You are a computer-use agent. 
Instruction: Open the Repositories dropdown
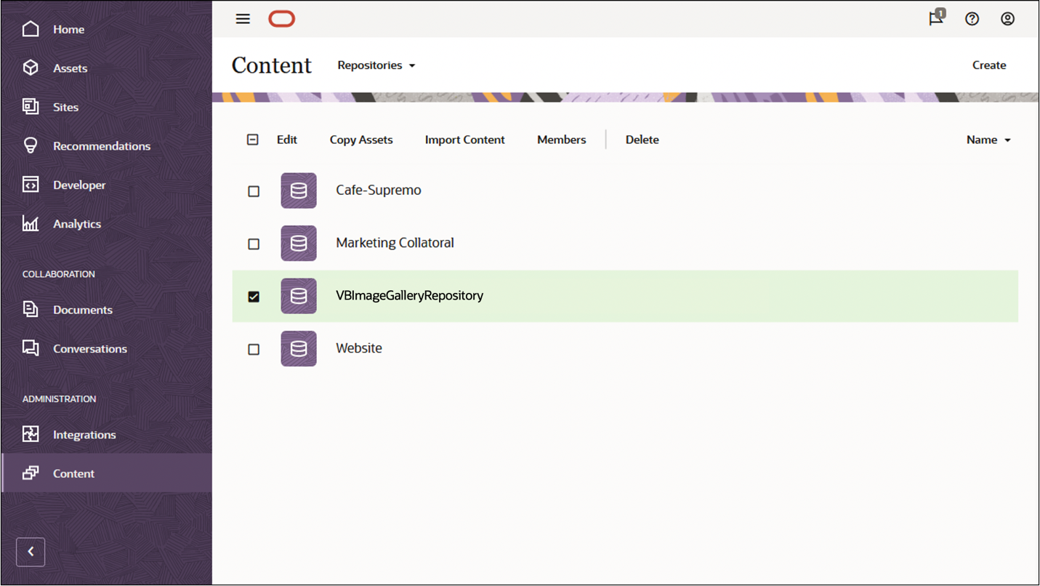376,65
